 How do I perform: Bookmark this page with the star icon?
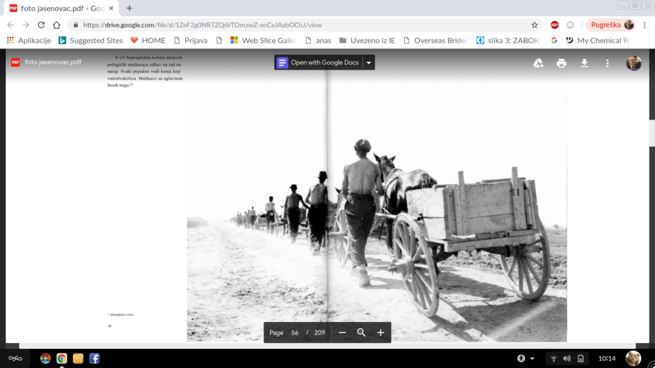535,25
